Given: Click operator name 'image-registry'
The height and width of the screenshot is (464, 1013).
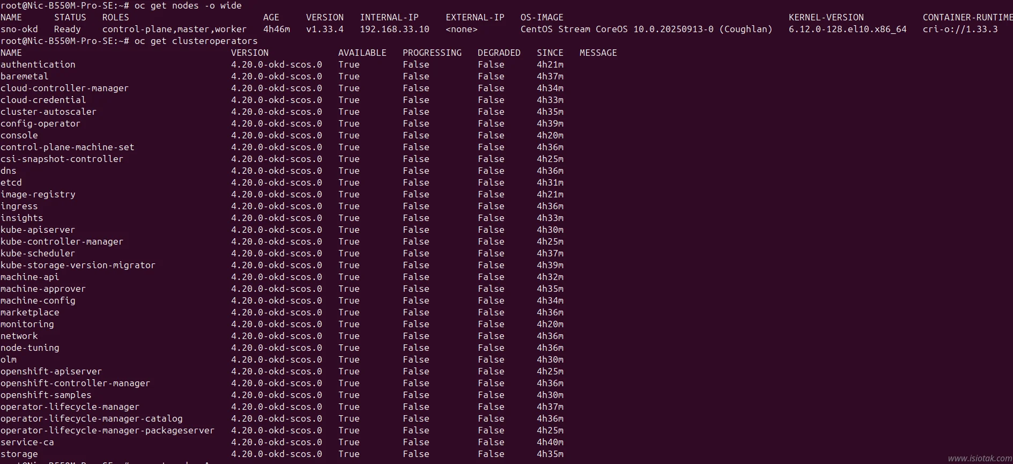Looking at the screenshot, I should pyautogui.click(x=38, y=195).
